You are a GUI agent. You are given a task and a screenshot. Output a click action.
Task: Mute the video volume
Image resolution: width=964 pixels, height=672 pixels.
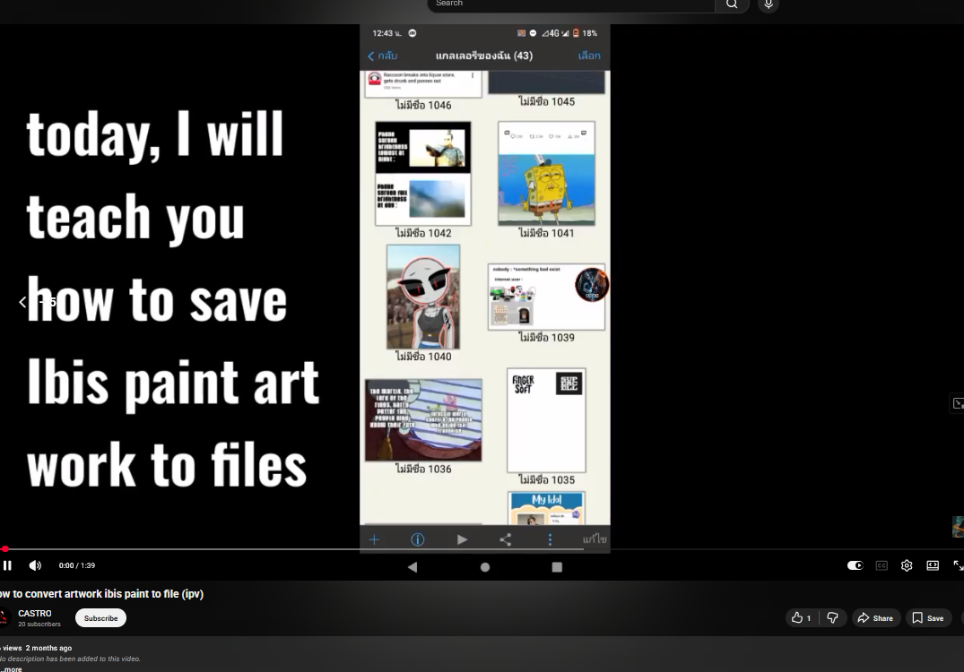click(x=35, y=565)
